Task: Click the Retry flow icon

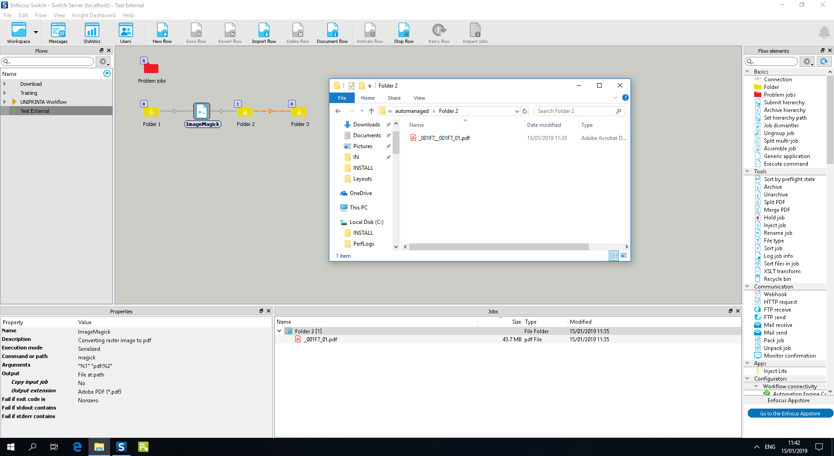Action: tap(439, 33)
